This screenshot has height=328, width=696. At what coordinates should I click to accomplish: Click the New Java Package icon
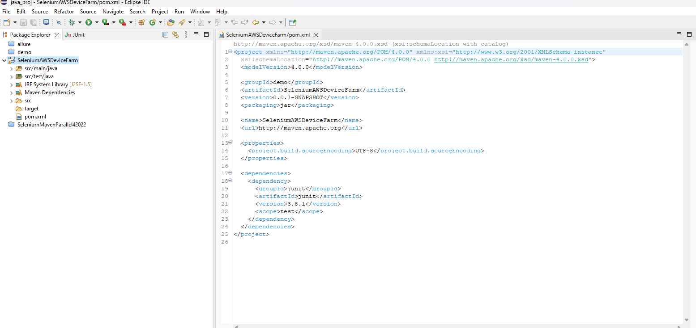pyautogui.click(x=141, y=22)
